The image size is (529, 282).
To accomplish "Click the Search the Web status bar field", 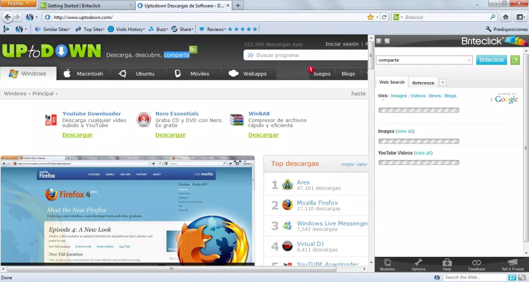I will 475,277.
